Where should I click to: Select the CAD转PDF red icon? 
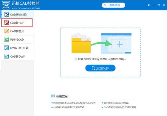click(x=7, y=23)
